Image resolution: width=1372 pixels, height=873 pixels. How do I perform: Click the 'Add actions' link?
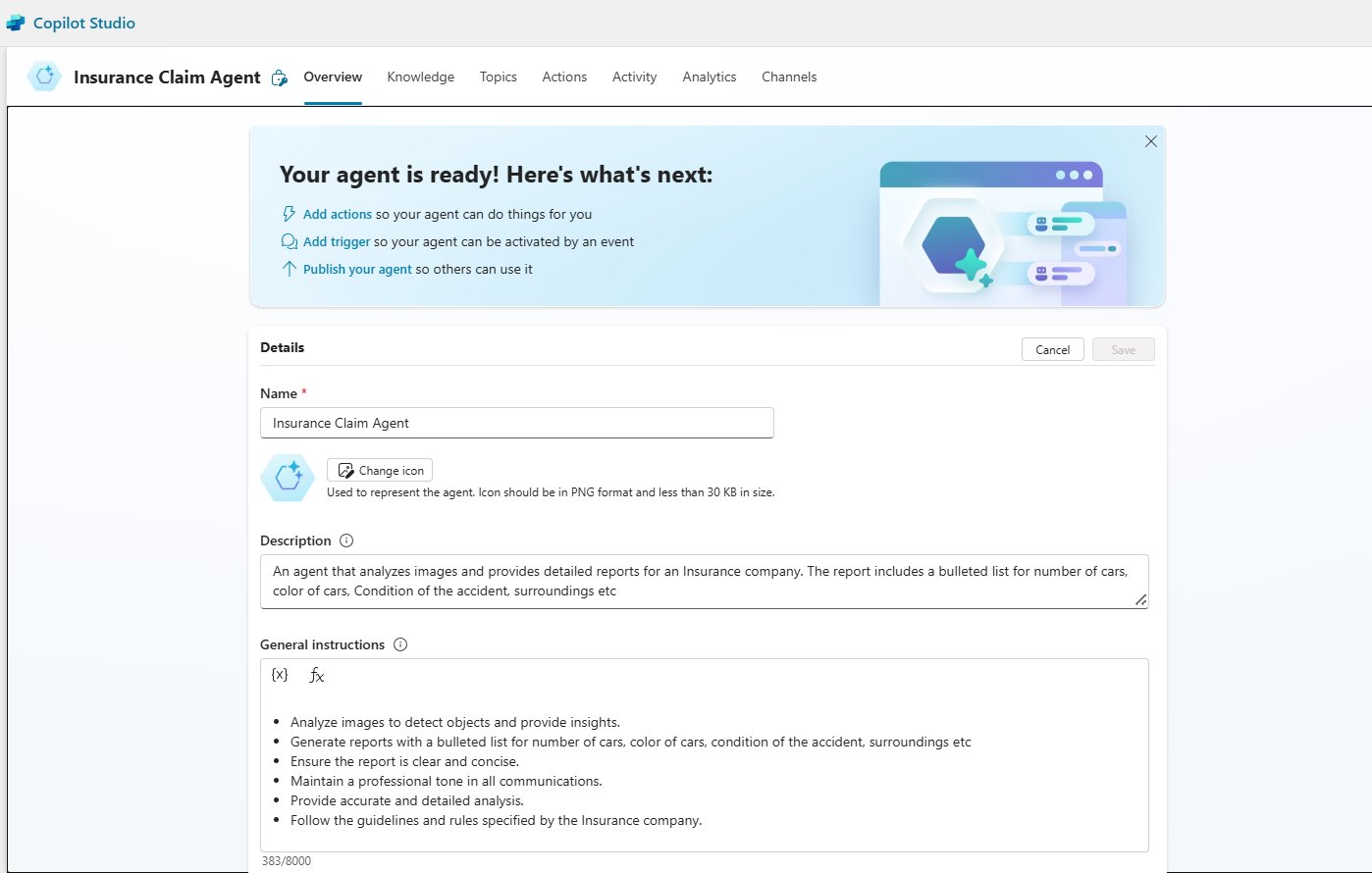click(x=337, y=214)
